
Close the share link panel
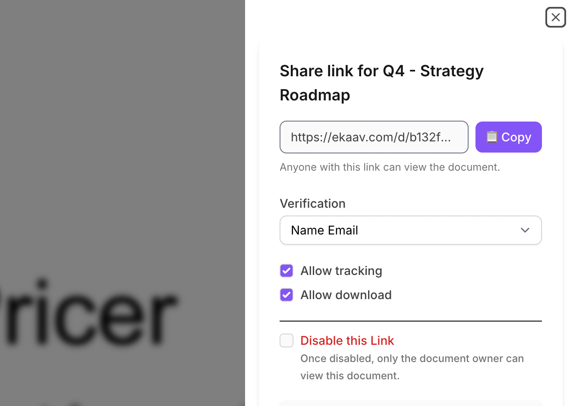[x=555, y=17]
